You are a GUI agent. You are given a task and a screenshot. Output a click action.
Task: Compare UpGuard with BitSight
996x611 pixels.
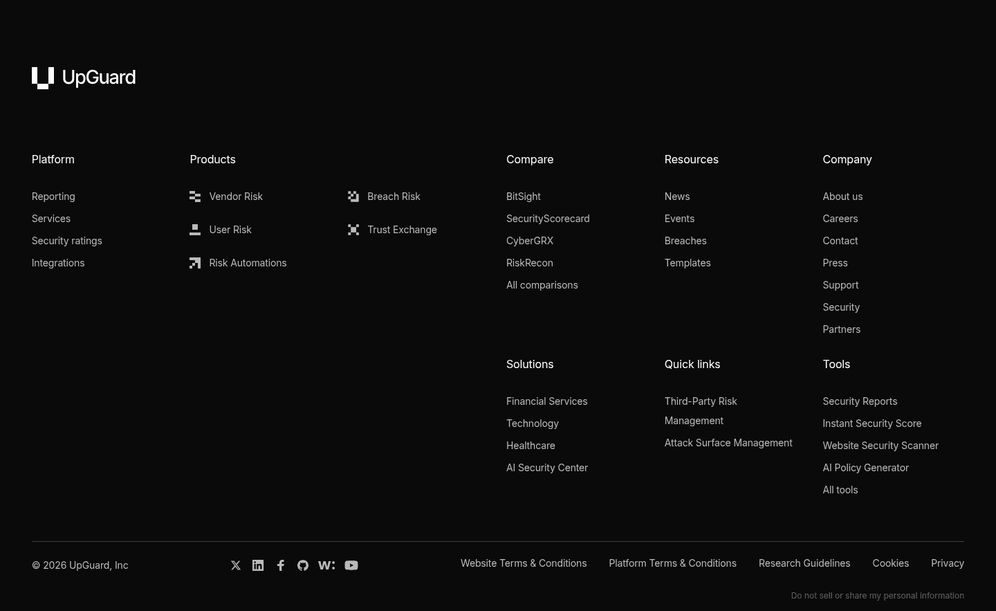tap(524, 197)
